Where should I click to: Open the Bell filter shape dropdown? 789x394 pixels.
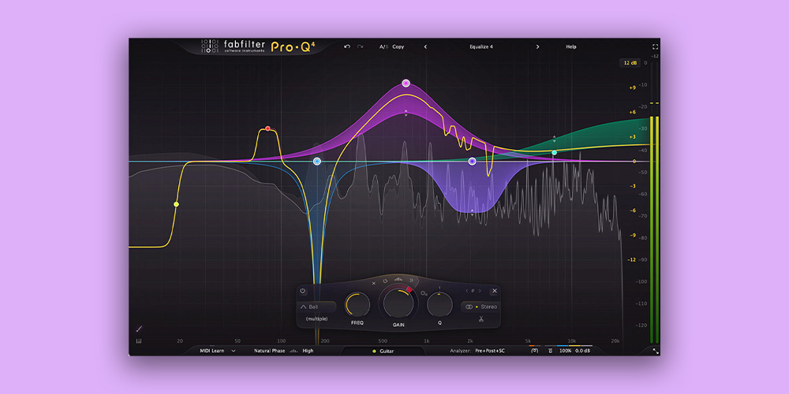(x=316, y=307)
